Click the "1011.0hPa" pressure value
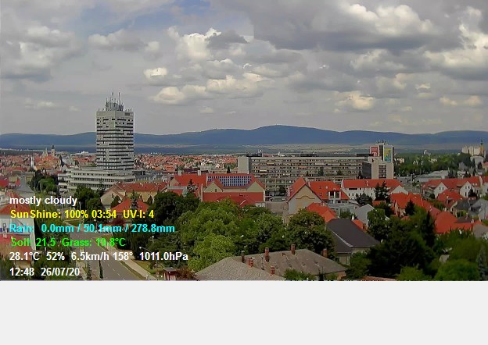The image size is (488, 345). coord(163,257)
